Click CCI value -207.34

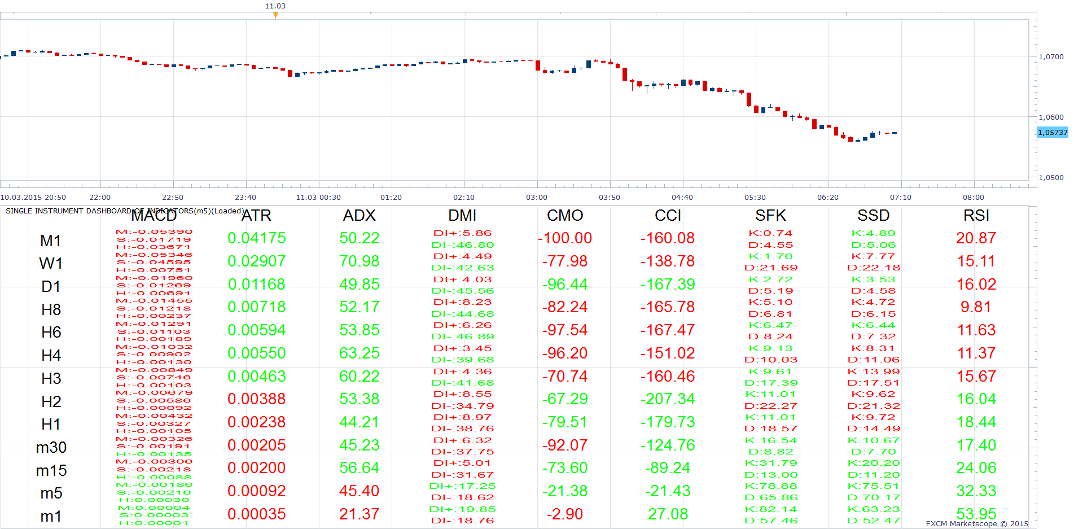[668, 399]
